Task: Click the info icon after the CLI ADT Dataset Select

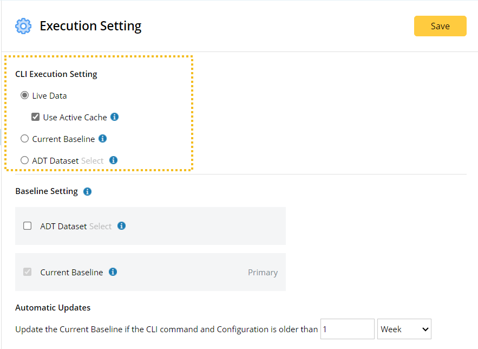Action: coord(113,160)
